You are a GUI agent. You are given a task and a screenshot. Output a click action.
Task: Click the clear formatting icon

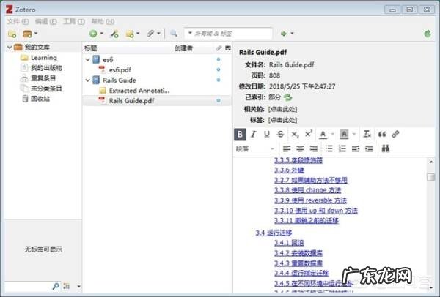click(x=367, y=135)
